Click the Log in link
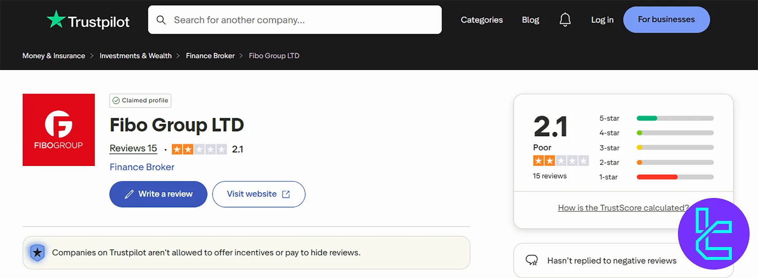Screen dimensions: 758x278 coord(602,19)
